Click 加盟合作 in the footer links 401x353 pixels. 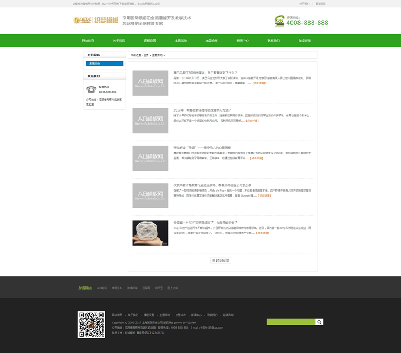180,315
